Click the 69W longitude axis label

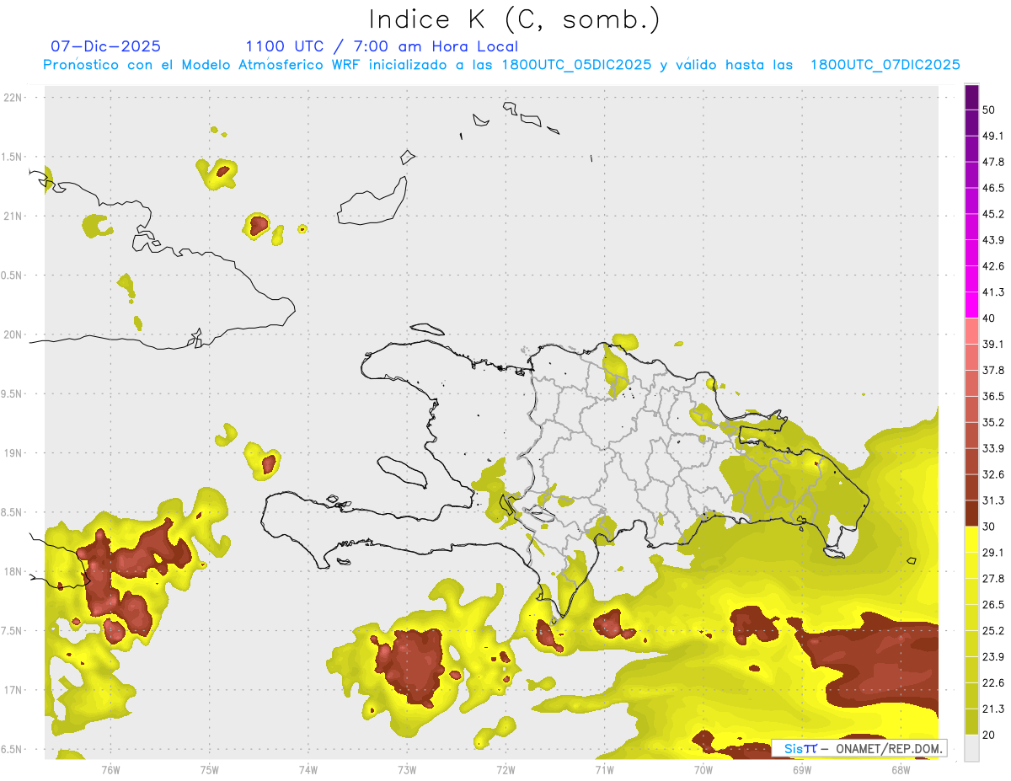pos(802,770)
